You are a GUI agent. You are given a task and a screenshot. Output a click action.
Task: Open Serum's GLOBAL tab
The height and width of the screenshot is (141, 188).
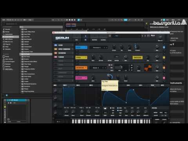click(103, 40)
